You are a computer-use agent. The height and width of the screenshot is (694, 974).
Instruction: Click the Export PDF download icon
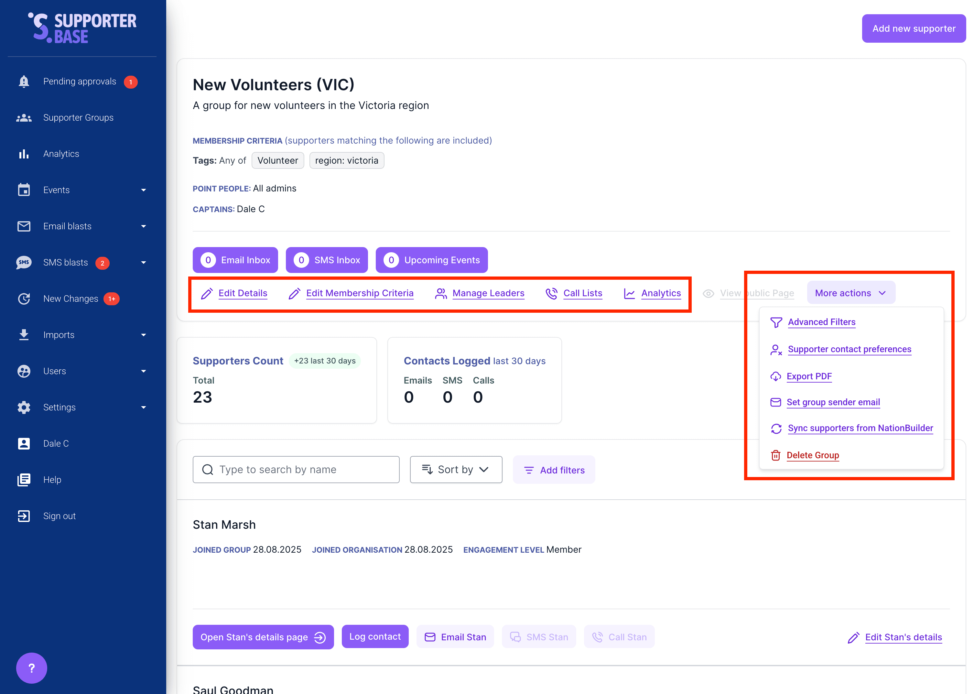[x=775, y=376]
